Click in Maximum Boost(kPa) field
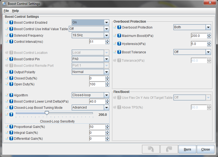This screenshot has width=218, height=157. 199,36
